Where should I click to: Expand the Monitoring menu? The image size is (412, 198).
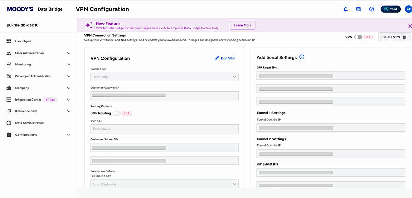coord(69,64)
